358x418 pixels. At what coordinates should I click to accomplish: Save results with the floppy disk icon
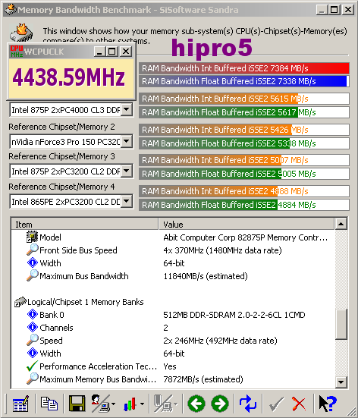click(x=77, y=404)
